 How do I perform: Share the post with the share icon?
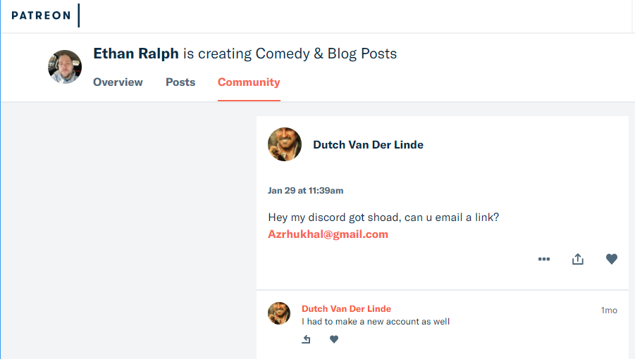pyautogui.click(x=578, y=259)
